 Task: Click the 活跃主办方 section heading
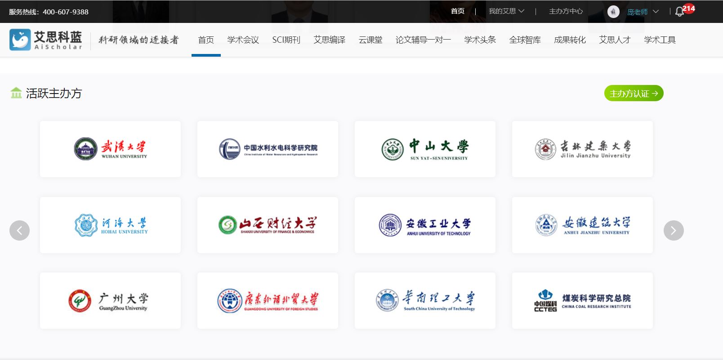pos(54,93)
